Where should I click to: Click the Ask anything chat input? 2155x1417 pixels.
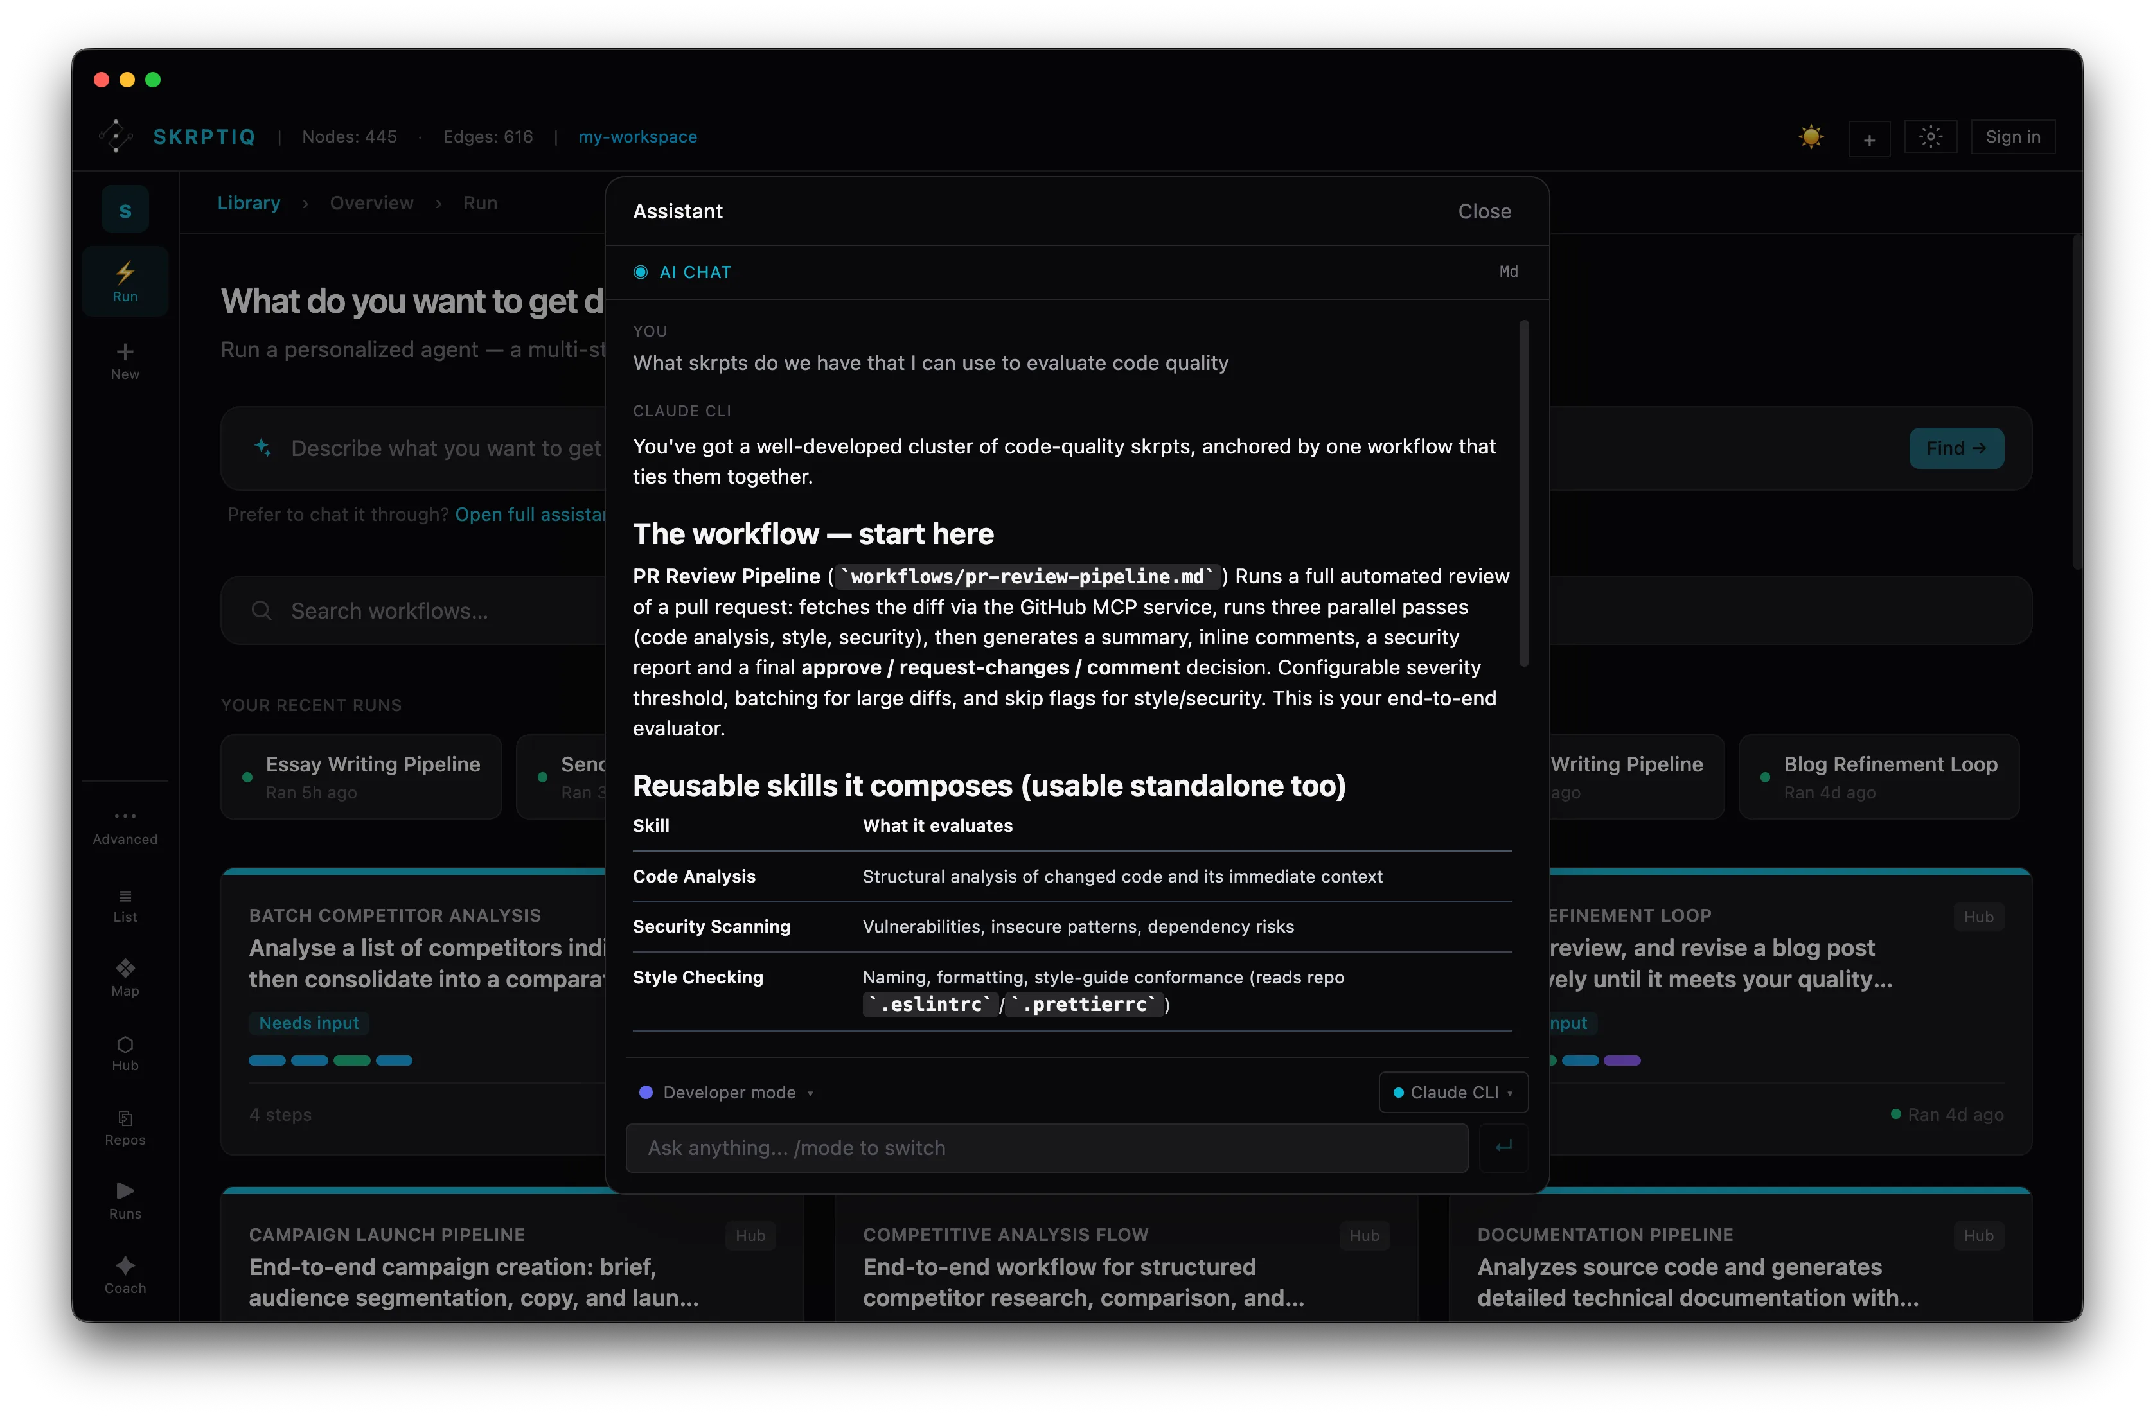(x=1047, y=1147)
